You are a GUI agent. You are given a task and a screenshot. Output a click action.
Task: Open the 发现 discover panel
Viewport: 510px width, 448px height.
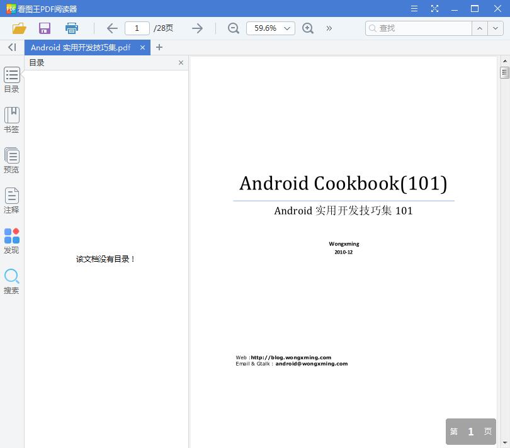click(x=11, y=240)
